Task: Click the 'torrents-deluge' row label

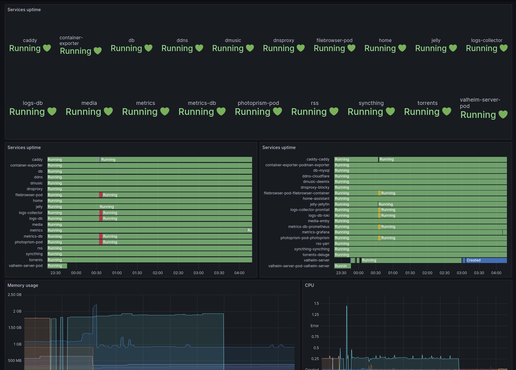Action: pyautogui.click(x=316, y=255)
